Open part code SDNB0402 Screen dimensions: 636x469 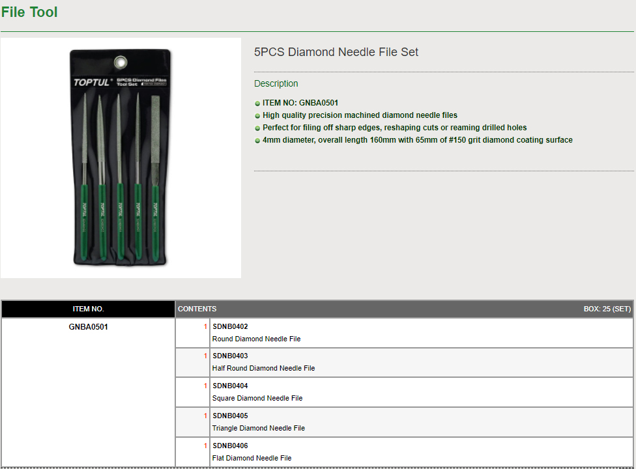(x=230, y=326)
